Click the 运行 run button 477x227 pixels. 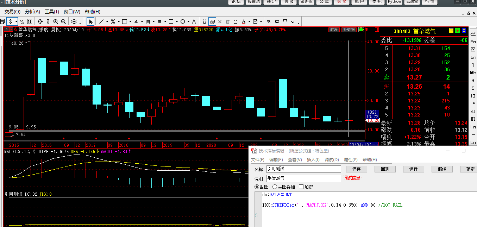pyautogui.click(x=413, y=169)
